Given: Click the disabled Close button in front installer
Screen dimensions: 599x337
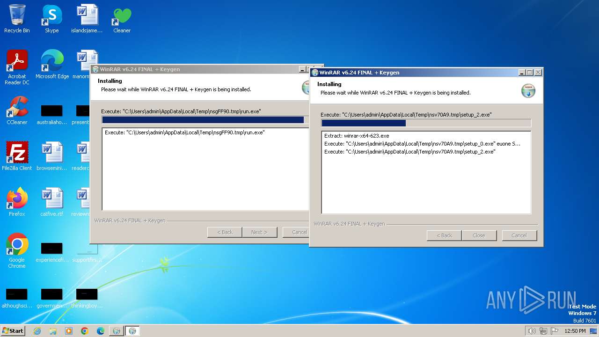Looking at the screenshot, I should click(x=479, y=235).
